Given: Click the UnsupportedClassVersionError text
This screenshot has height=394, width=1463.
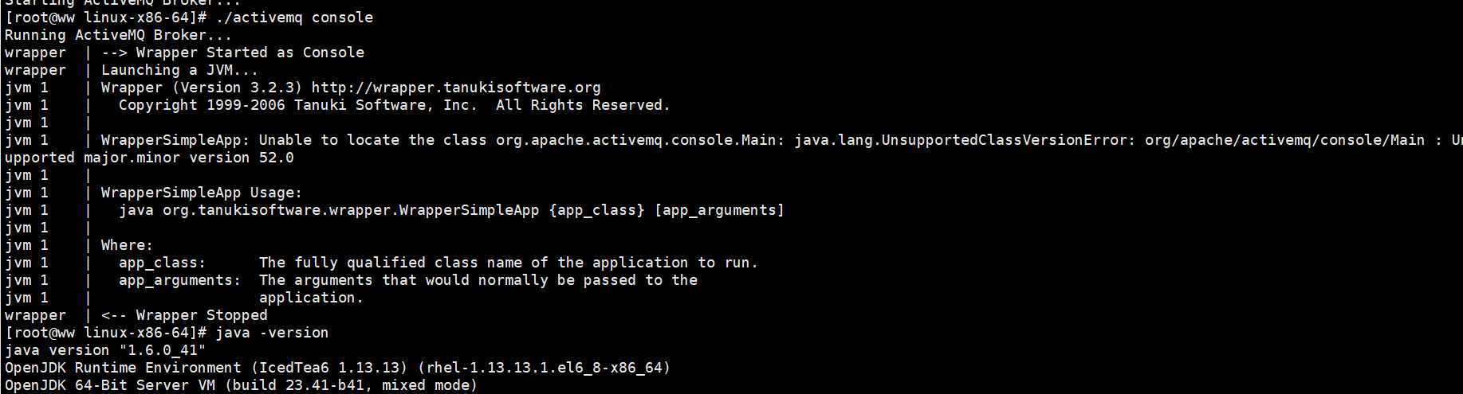Looking at the screenshot, I should 1005,140.
